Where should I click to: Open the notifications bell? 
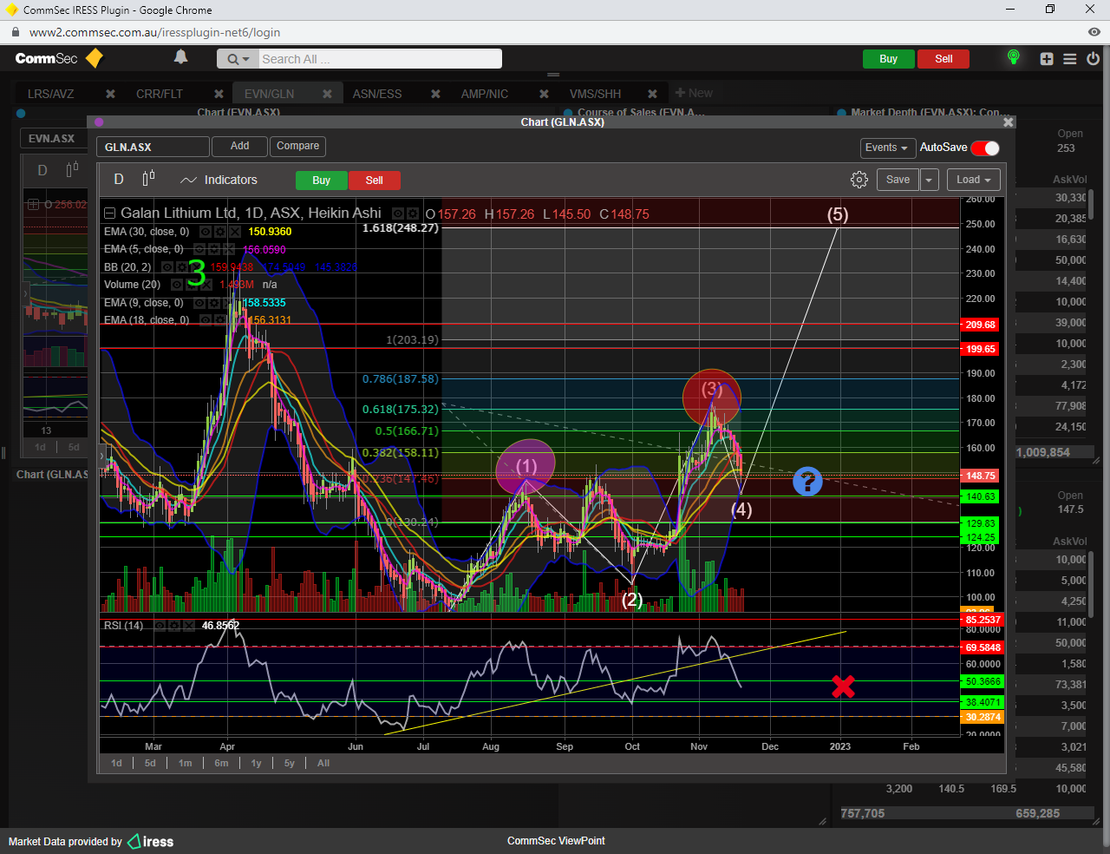pyautogui.click(x=180, y=57)
